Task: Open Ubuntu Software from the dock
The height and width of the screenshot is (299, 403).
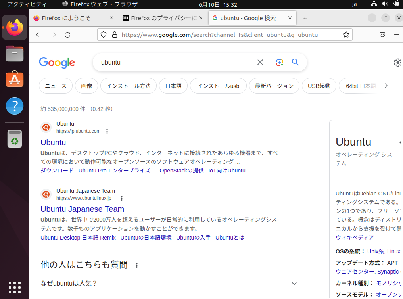Action: pyautogui.click(x=15, y=79)
